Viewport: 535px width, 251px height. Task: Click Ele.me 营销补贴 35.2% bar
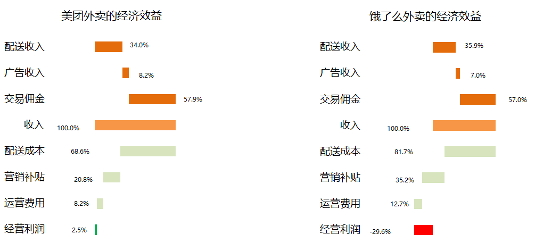point(433,178)
